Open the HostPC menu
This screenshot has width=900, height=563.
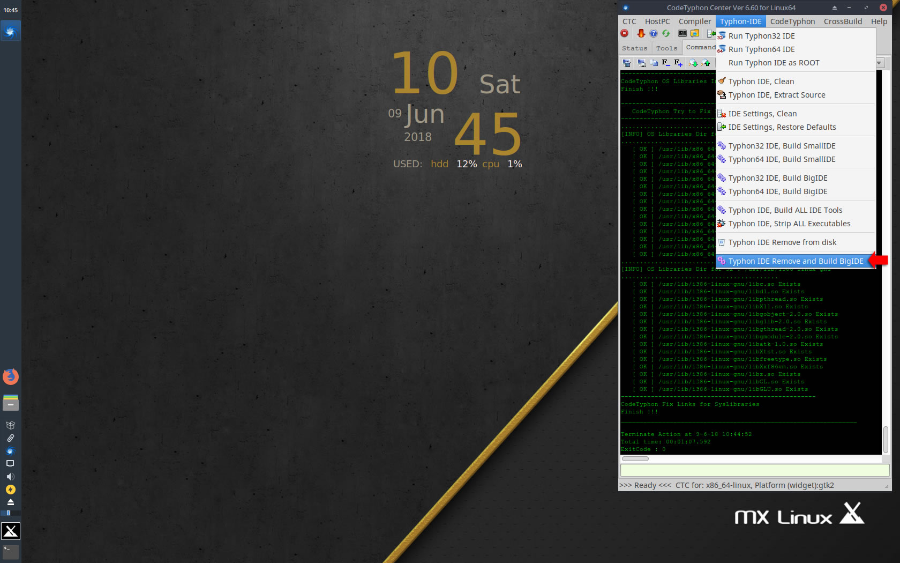tap(657, 21)
